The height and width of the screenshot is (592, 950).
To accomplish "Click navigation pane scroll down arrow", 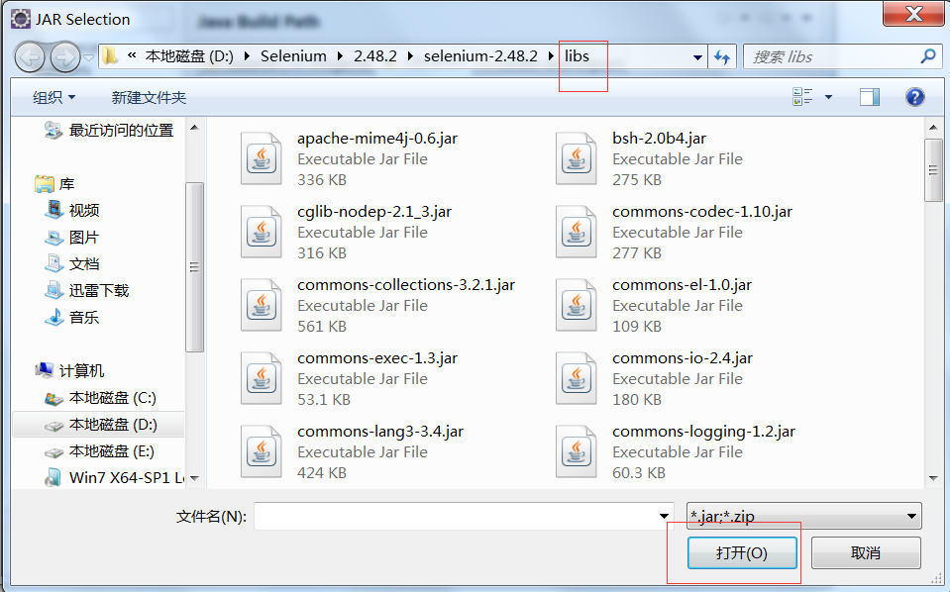I will pos(194,478).
